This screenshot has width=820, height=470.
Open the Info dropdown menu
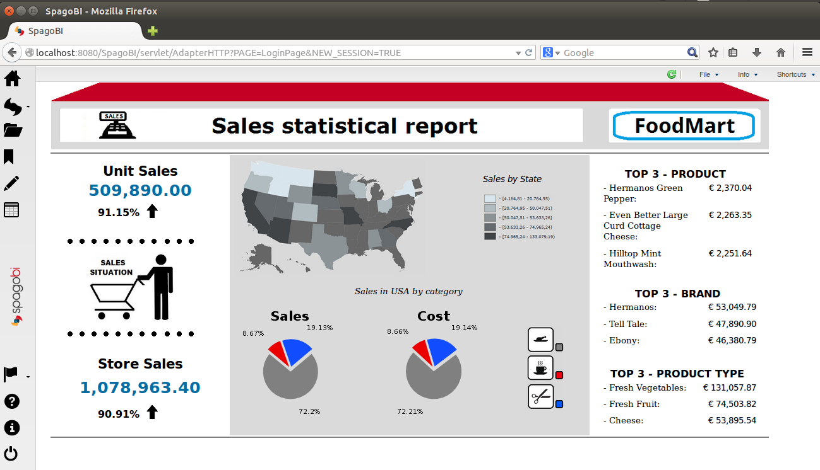click(747, 74)
